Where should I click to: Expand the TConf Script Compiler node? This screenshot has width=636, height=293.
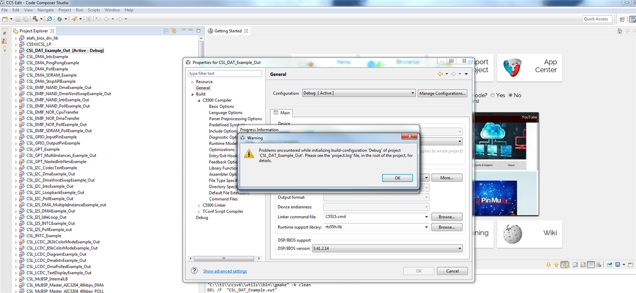point(199,212)
